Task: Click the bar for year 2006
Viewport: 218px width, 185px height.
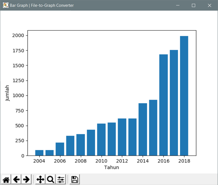Action: [x=60, y=149]
